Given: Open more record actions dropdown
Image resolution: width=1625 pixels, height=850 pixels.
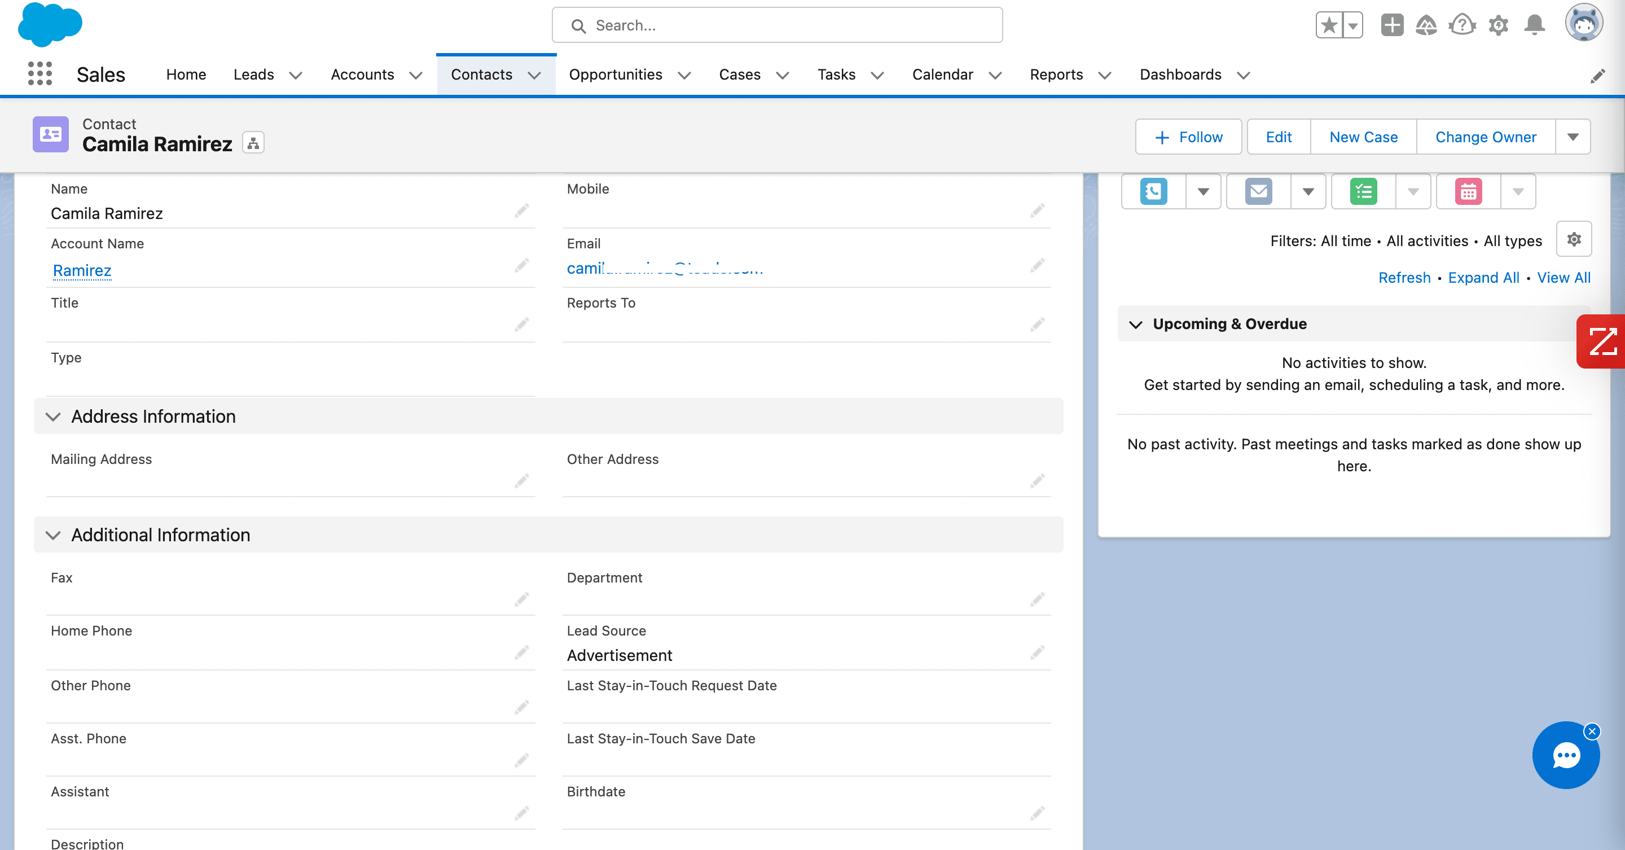Looking at the screenshot, I should [x=1573, y=137].
